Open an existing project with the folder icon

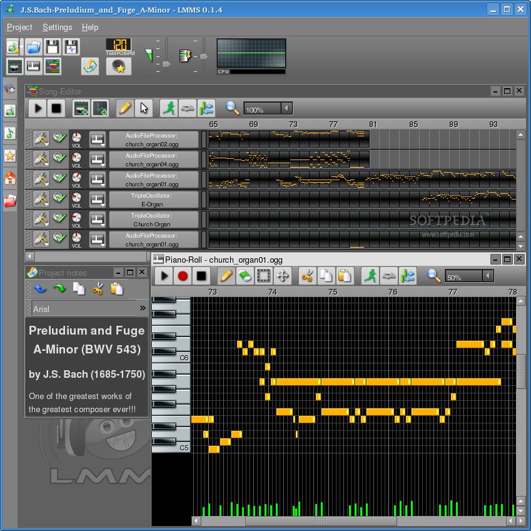(34, 47)
